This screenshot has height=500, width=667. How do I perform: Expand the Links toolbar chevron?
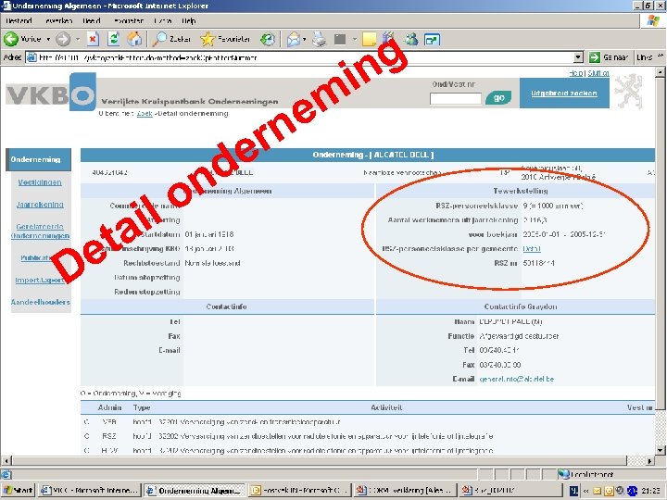click(x=661, y=56)
